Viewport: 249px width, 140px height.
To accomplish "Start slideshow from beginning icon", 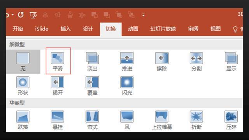I will [33, 15].
